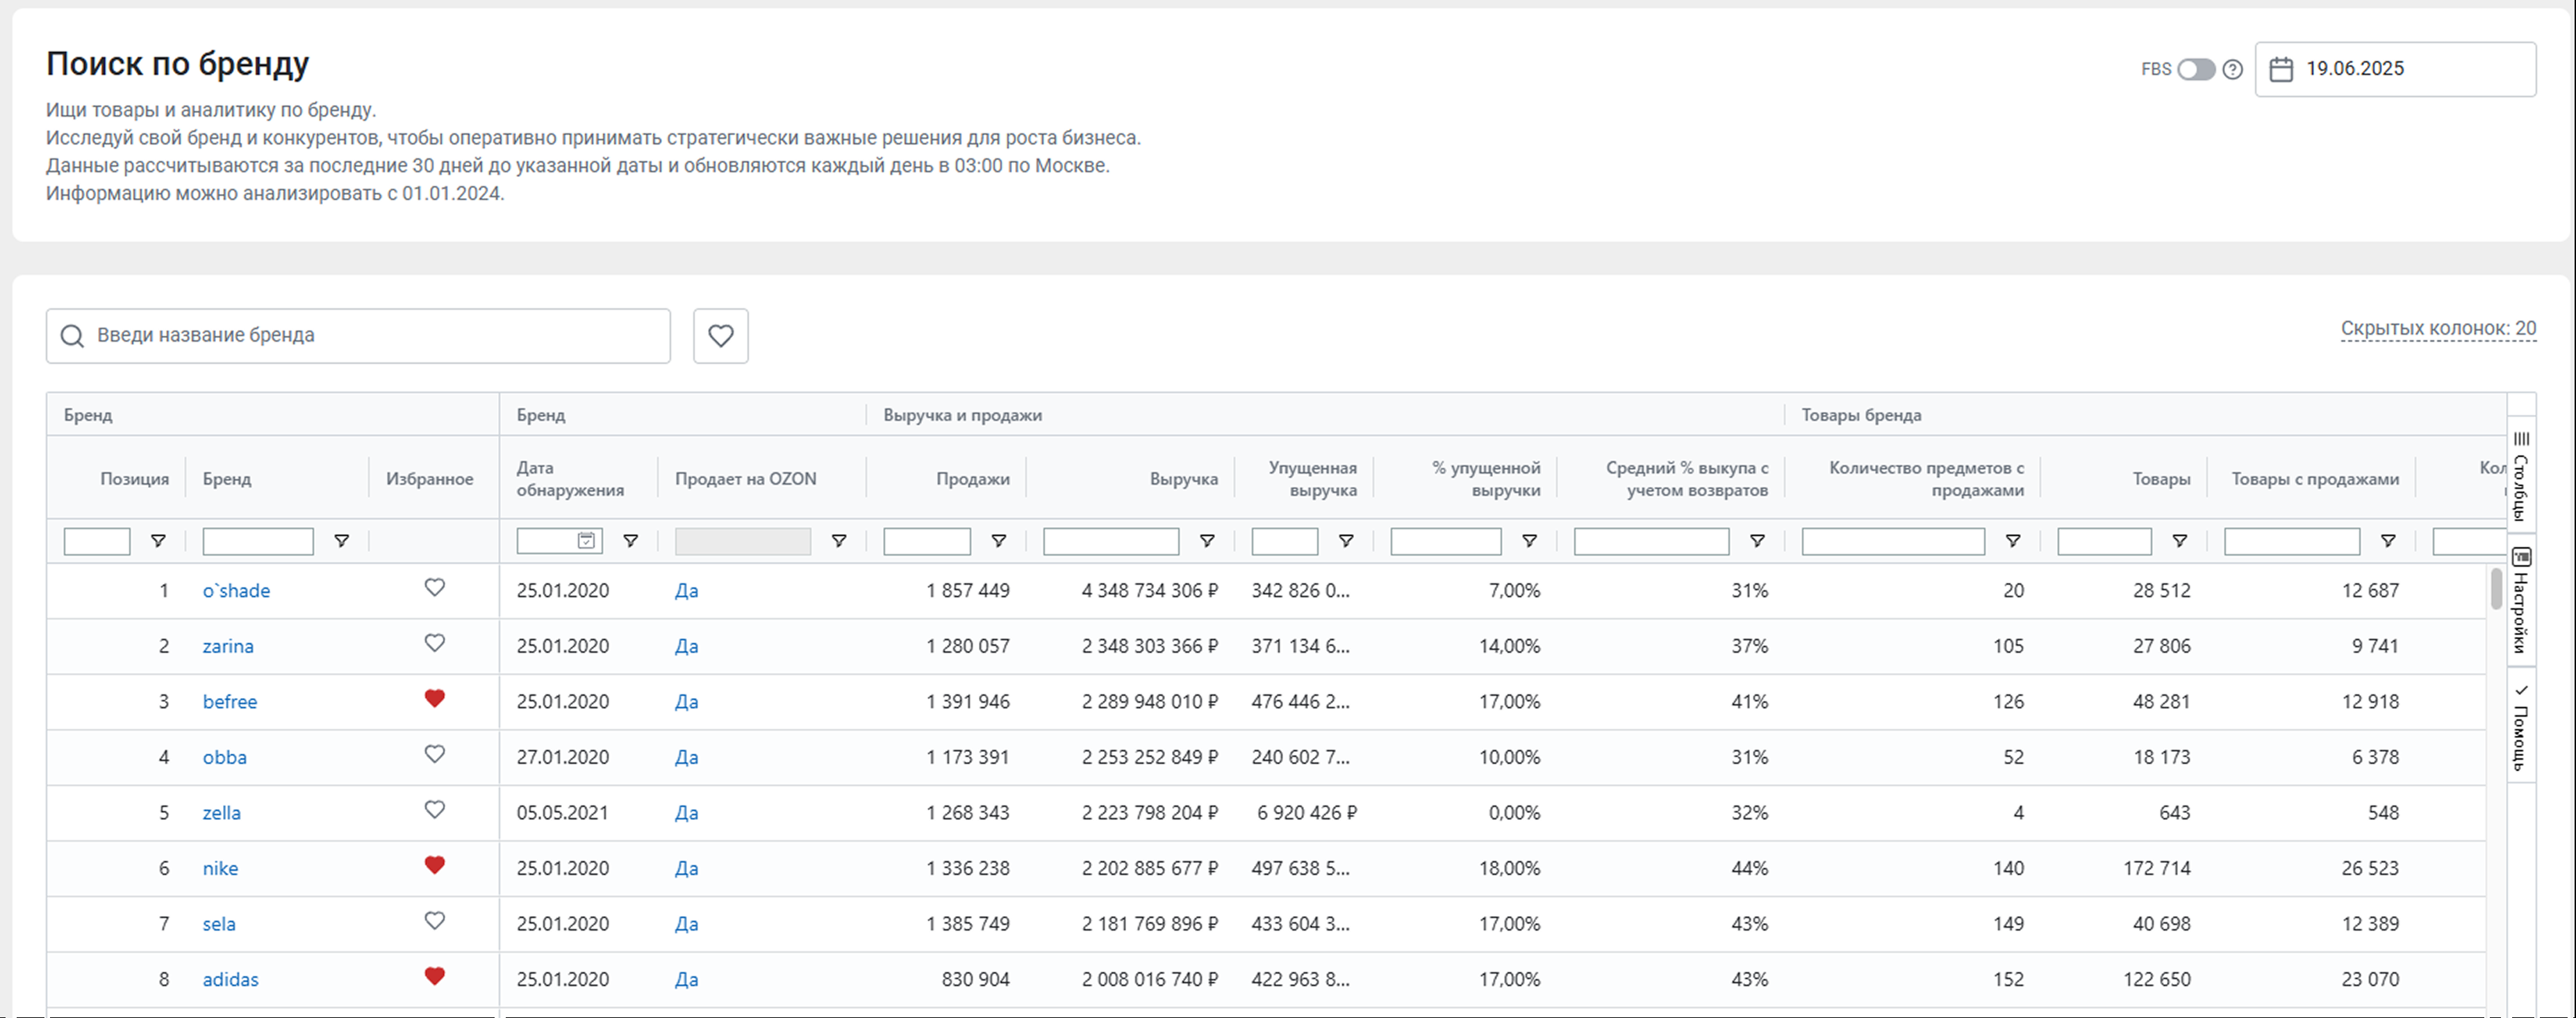
Task: Remove adidas from favorites
Action: coord(434,976)
